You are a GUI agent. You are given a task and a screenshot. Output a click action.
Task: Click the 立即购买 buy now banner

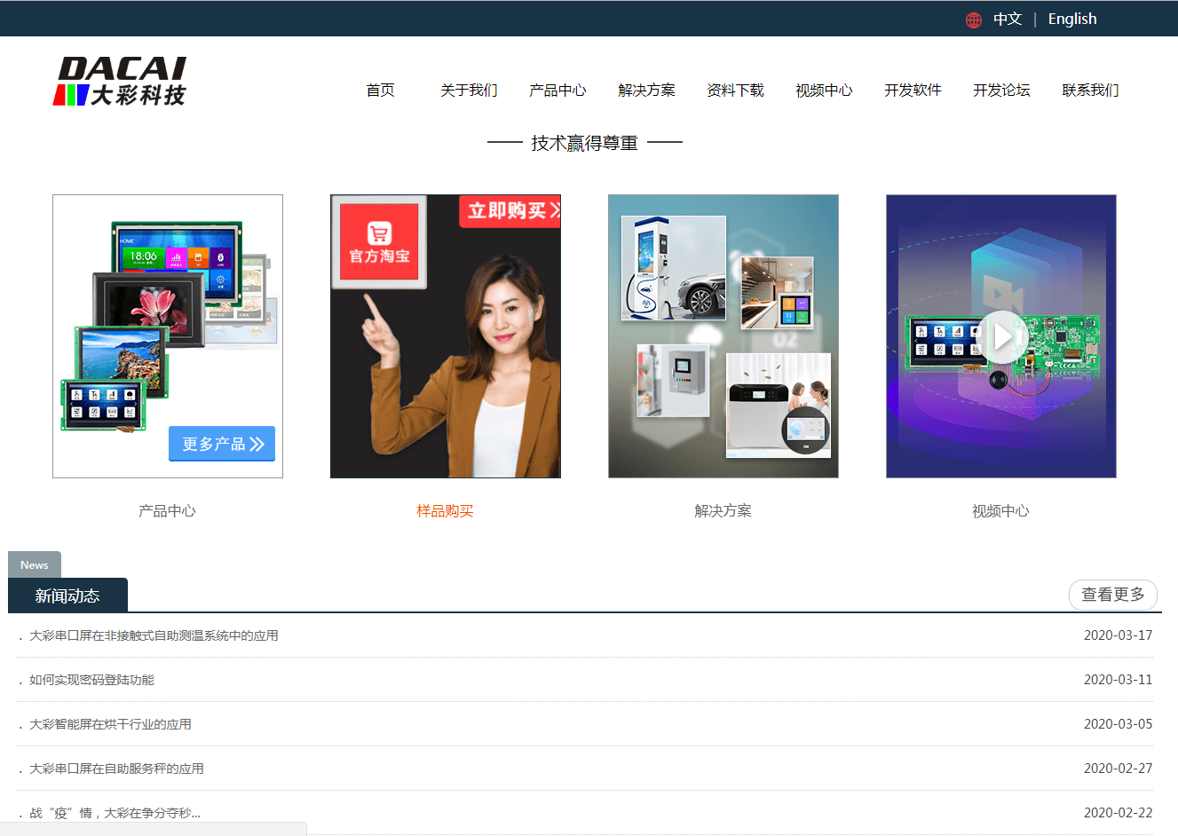pos(511,211)
